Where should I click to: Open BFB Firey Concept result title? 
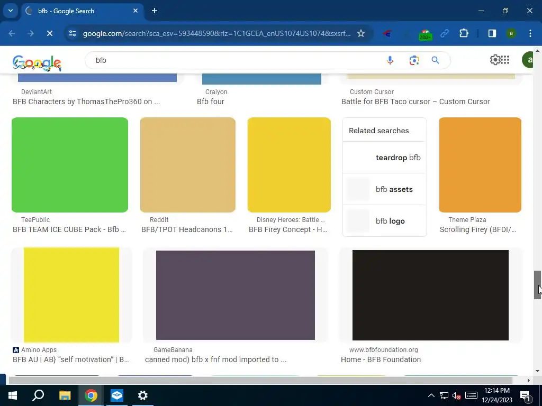(288, 229)
